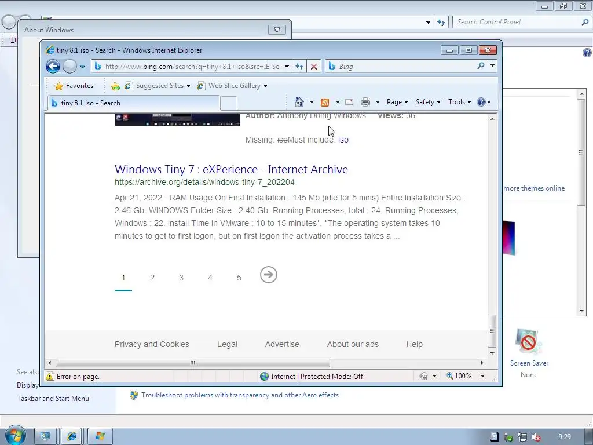This screenshot has width=593, height=445.
Task: Click the 'Error on page' warning icon
Action: 50,377
